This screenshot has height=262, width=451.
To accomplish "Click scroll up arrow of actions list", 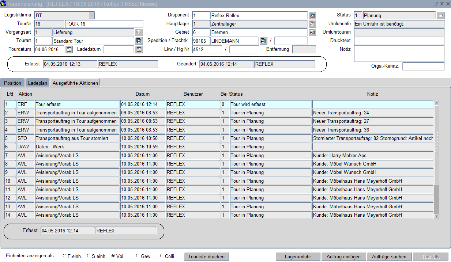I will coord(436,103).
